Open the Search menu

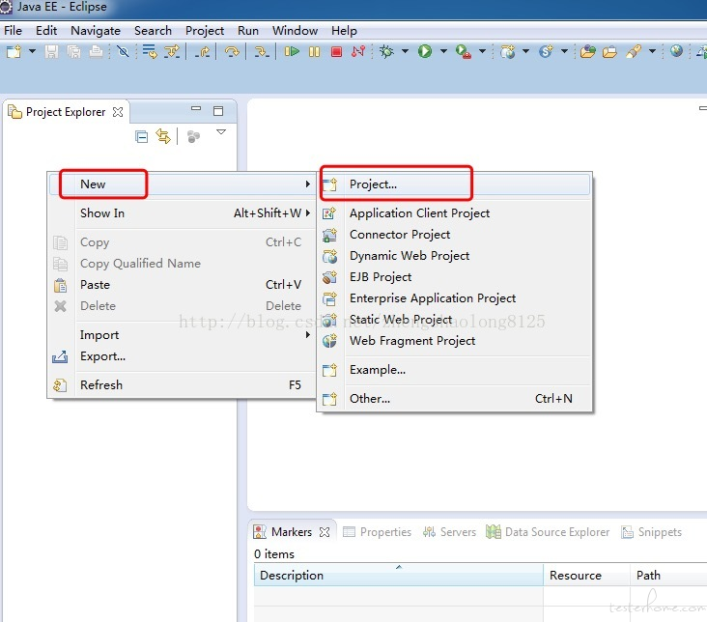coord(153,31)
